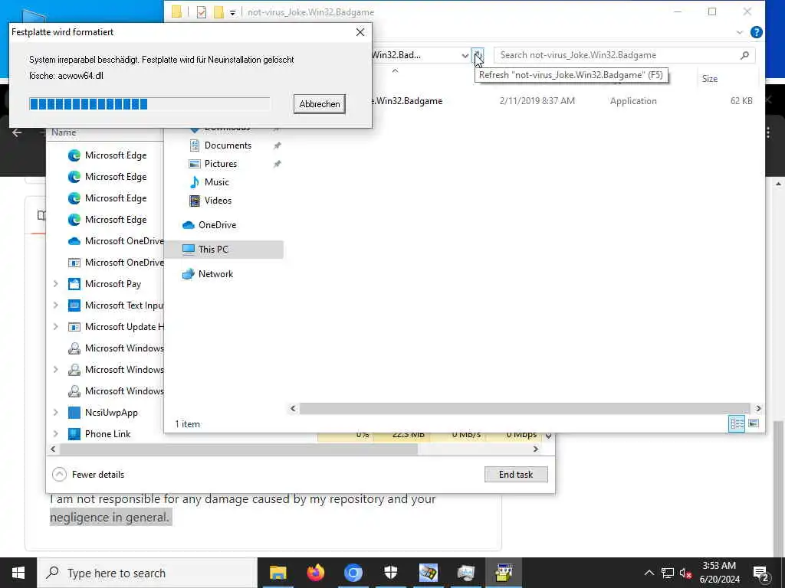
Task: Select OneDrive in the navigation pane
Action: pos(217,225)
